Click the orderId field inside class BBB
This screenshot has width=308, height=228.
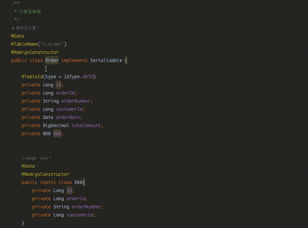coord(76,199)
